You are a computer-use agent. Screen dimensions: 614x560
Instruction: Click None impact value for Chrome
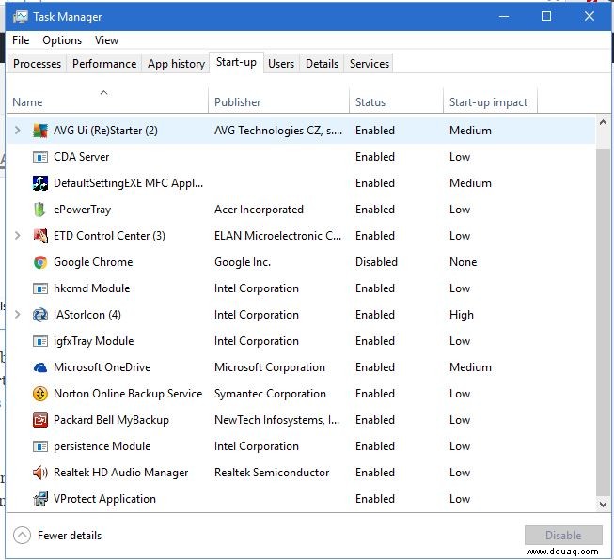pyautogui.click(x=463, y=262)
